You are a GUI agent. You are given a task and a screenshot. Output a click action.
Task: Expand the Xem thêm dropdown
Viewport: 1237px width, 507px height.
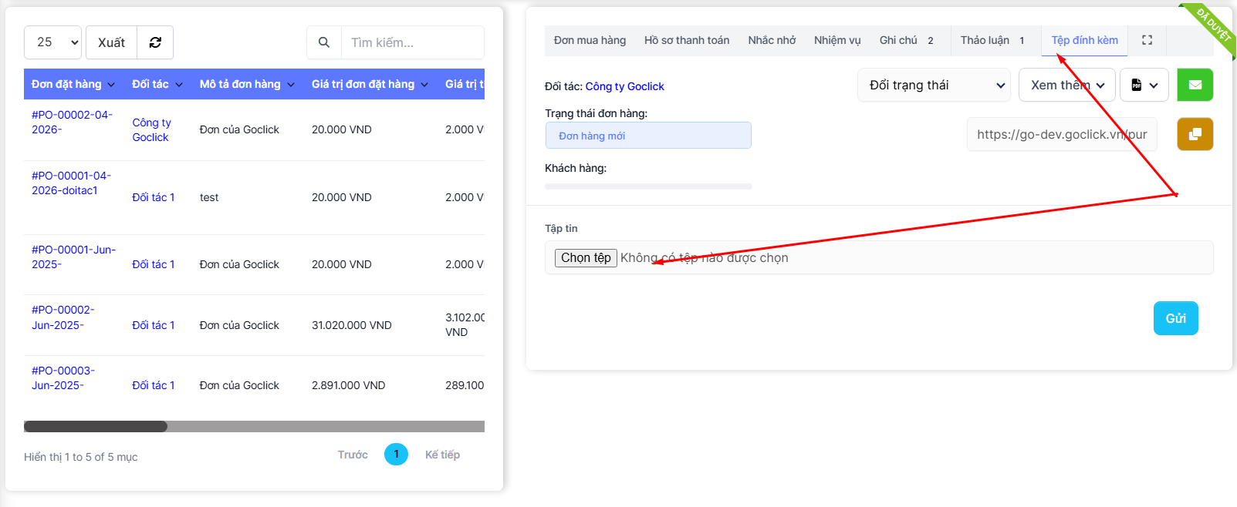click(x=1066, y=85)
